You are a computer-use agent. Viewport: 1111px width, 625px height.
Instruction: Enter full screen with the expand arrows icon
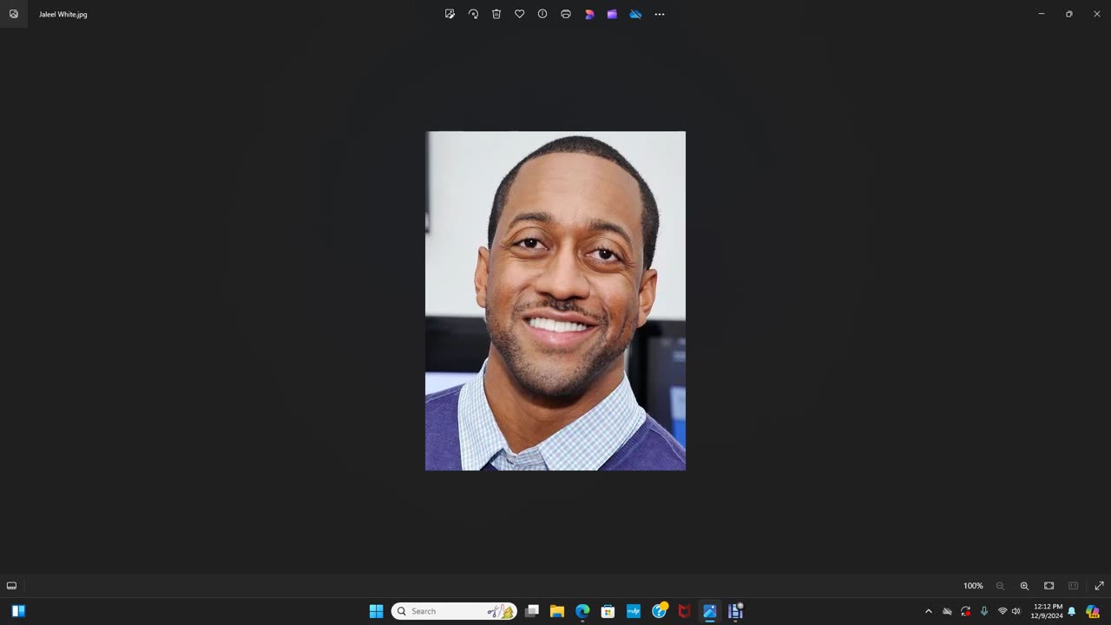tap(1099, 586)
